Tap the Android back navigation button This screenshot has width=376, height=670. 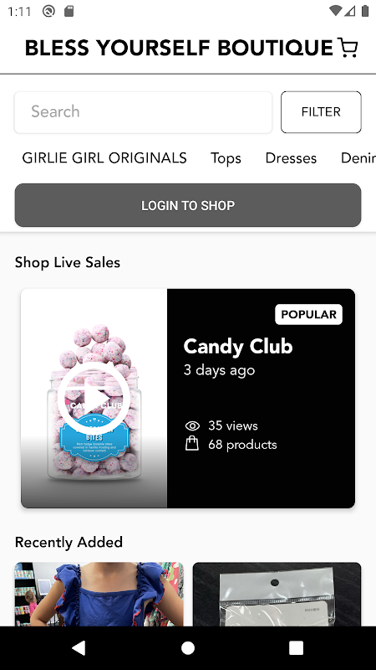tap(79, 647)
